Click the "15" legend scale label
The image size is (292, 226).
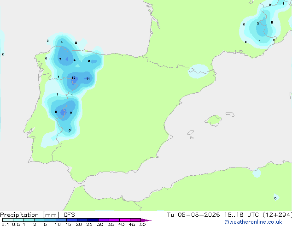coord(68,224)
